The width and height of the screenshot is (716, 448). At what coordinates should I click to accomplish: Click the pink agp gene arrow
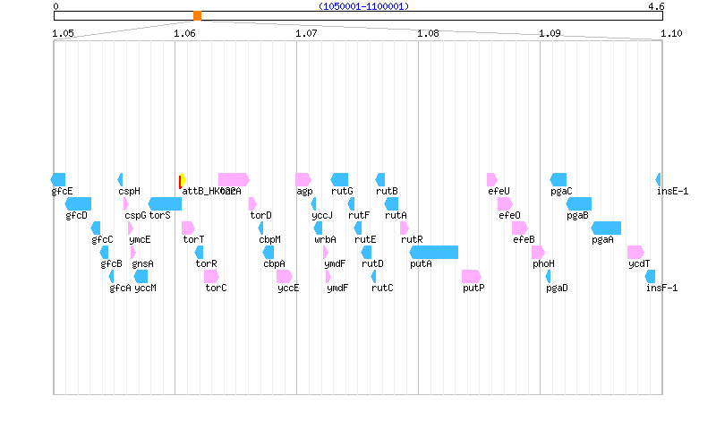pos(303,179)
